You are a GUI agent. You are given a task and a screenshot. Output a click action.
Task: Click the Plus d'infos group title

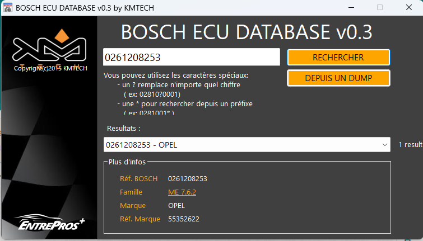[x=127, y=162]
